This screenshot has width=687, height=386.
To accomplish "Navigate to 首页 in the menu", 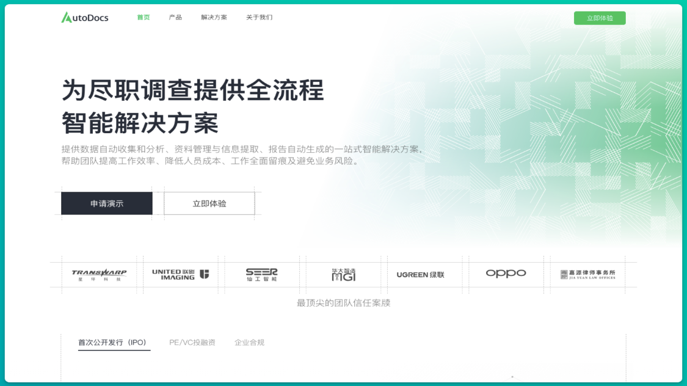I will point(143,18).
